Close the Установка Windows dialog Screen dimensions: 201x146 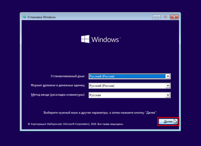(174, 17)
